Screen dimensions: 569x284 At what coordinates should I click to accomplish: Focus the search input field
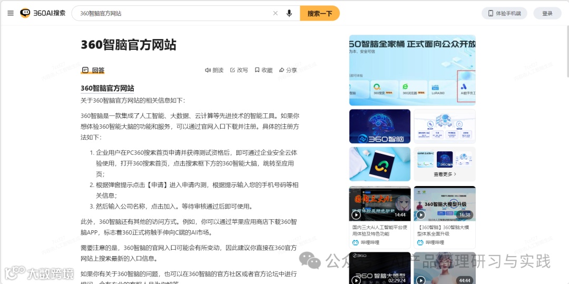pos(174,13)
